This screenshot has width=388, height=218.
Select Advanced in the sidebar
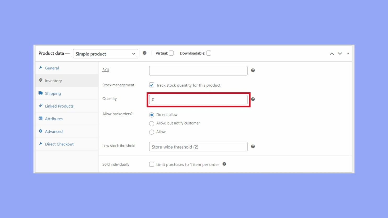(x=54, y=131)
